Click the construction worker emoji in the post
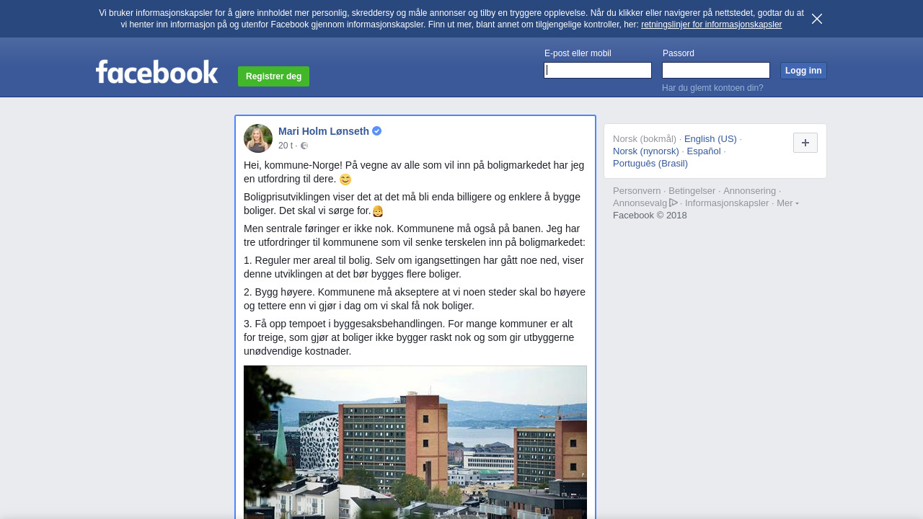Screen dimensions: 923x519 coord(378,211)
